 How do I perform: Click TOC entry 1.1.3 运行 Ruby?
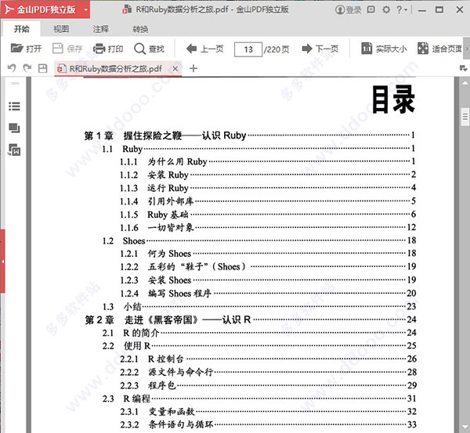(x=267, y=188)
